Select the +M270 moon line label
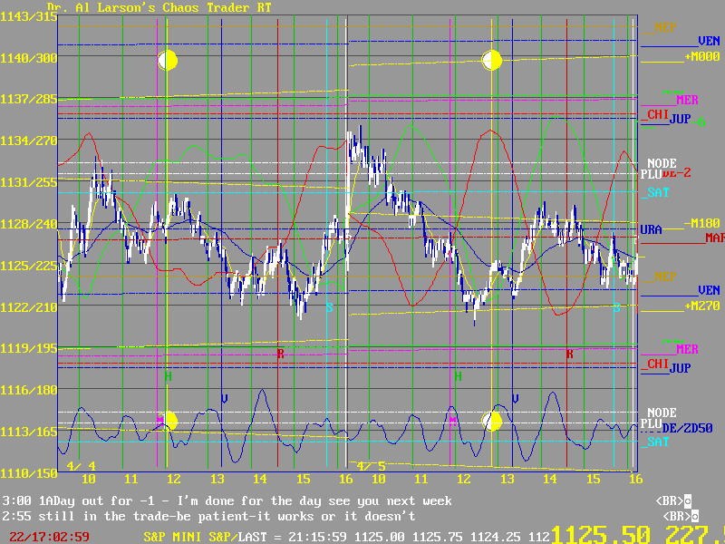This screenshot has height=544, width=725. [x=701, y=306]
